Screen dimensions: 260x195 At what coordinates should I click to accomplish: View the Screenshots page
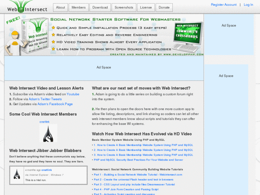(x=124, y=8)
